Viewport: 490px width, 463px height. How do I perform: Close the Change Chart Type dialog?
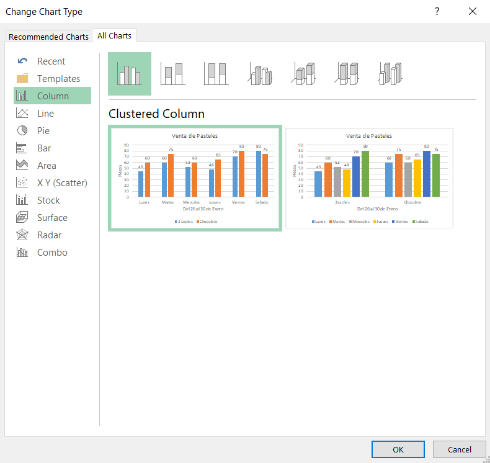[x=473, y=11]
